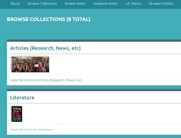This screenshot has height=138, width=181.
Task: Go to Browse Exhibits
Action: point(161,4)
